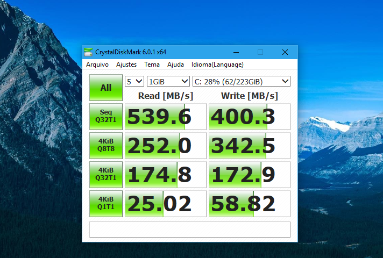Image resolution: width=383 pixels, height=258 pixels.
Task: Click the Write [MB/s] column header
Action: 250,96
